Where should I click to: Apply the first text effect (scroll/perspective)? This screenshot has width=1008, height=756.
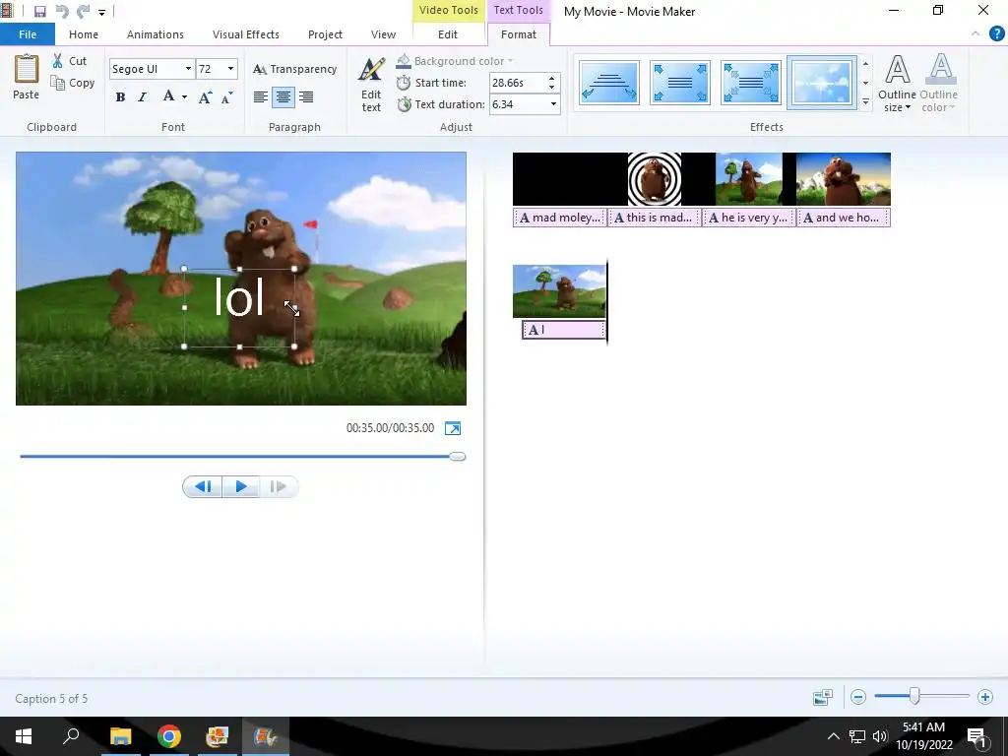coord(608,83)
